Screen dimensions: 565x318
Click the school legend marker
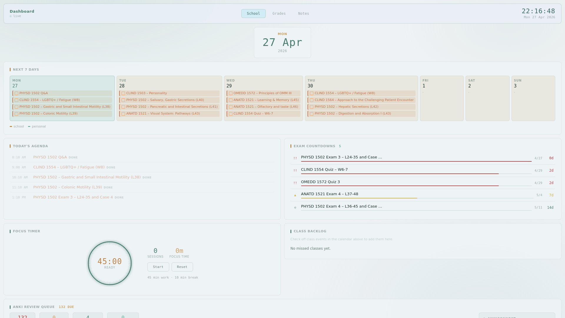11,126
